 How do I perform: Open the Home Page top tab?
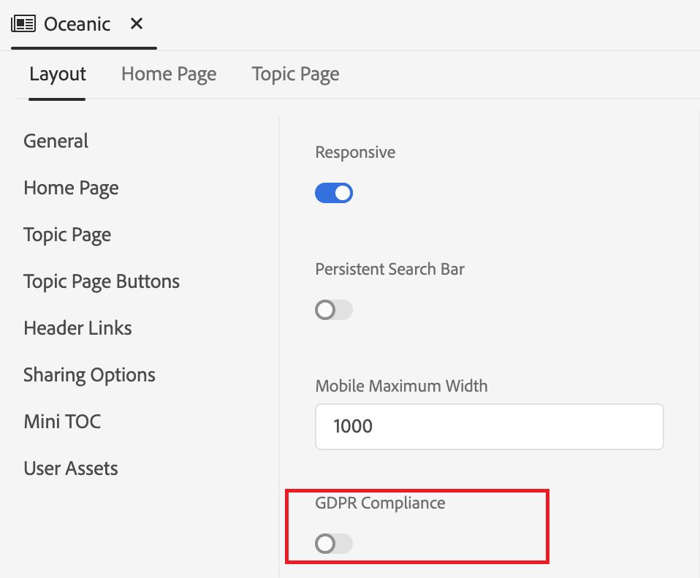(169, 75)
